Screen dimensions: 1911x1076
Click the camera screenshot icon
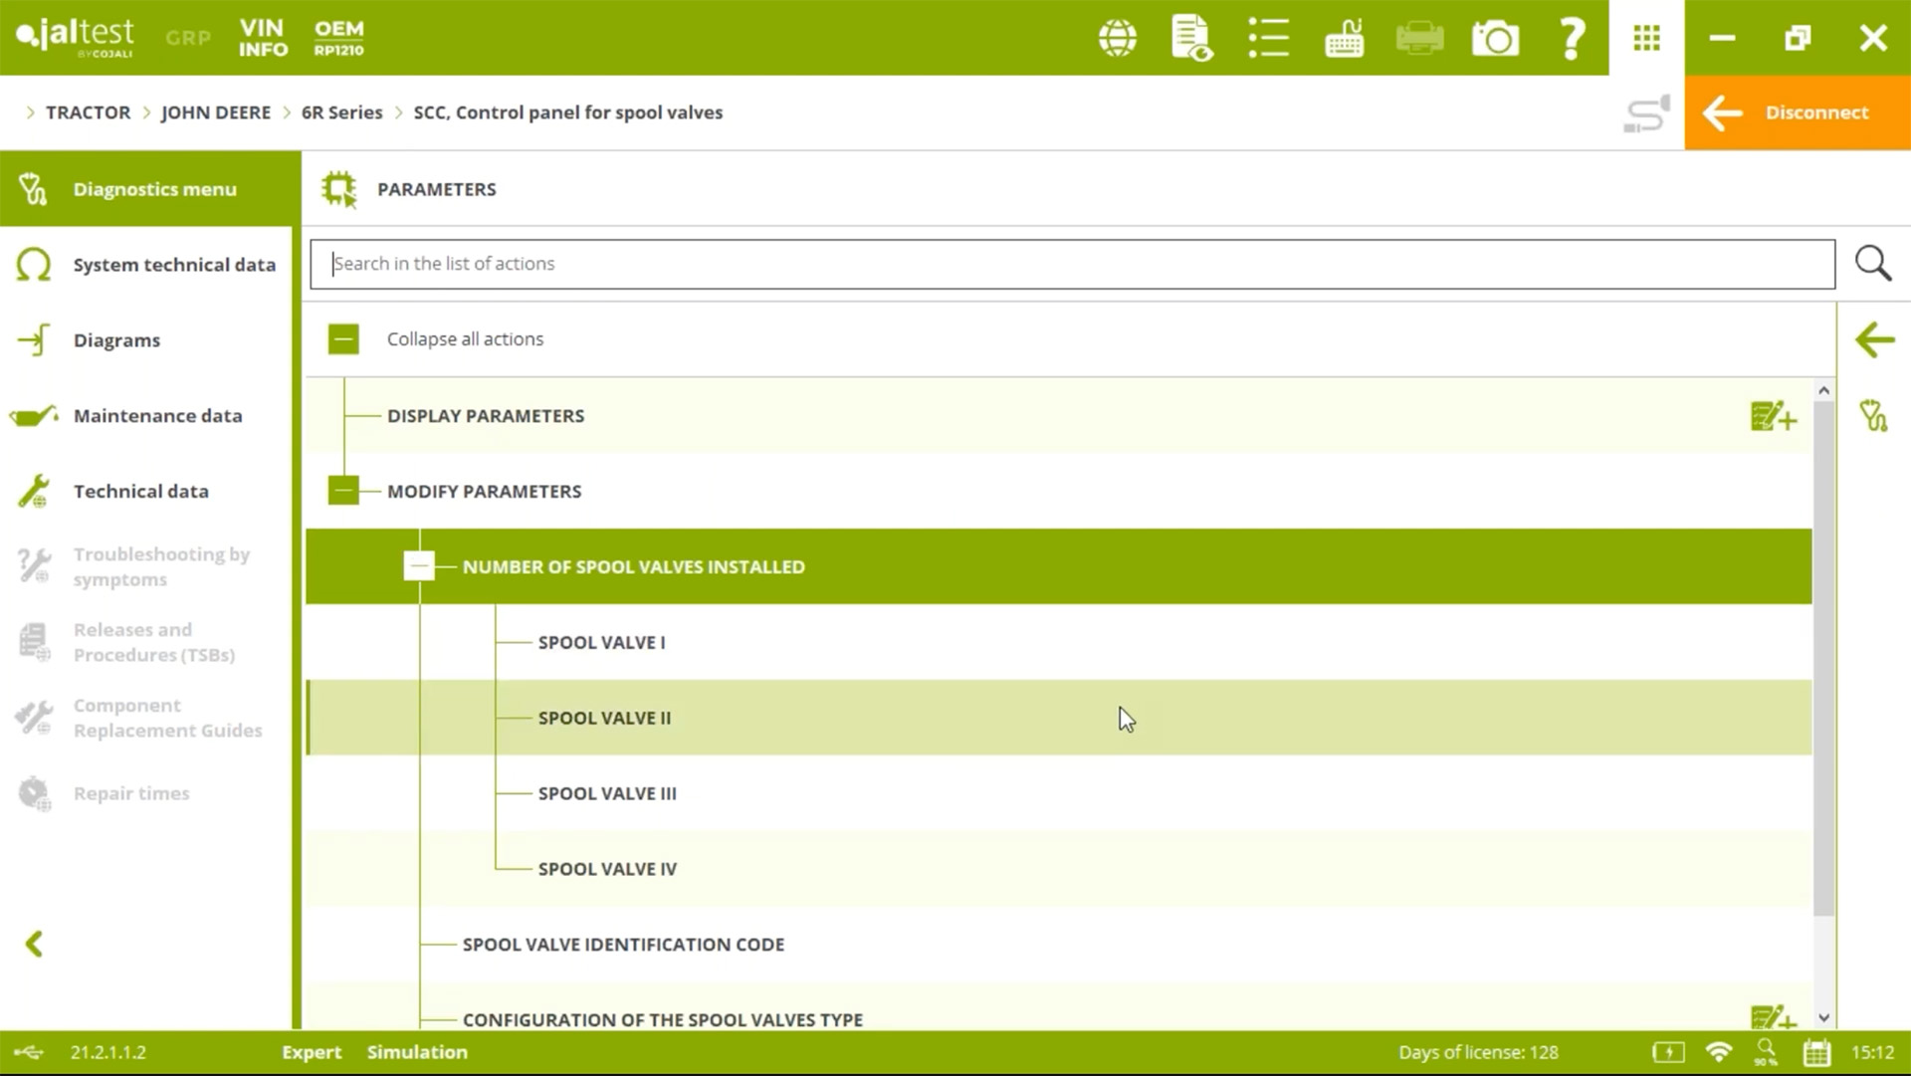[x=1495, y=39]
